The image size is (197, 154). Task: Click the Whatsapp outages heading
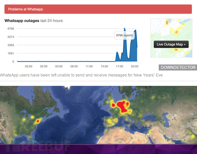22,21
